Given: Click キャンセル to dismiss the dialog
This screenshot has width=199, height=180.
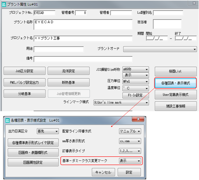Looking at the screenshot, I should tap(103, 172).
